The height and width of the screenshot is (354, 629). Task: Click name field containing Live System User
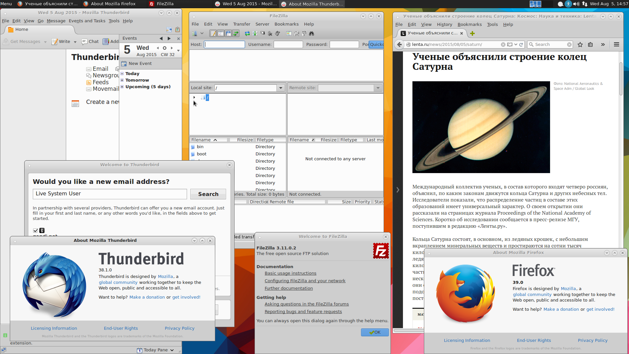[110, 194]
